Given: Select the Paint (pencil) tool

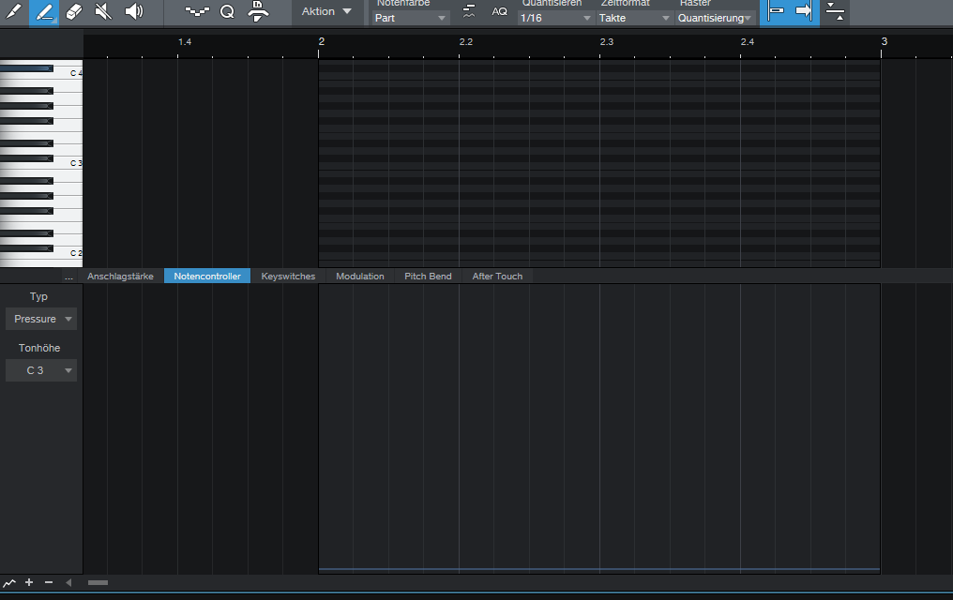Looking at the screenshot, I should pos(13,12).
